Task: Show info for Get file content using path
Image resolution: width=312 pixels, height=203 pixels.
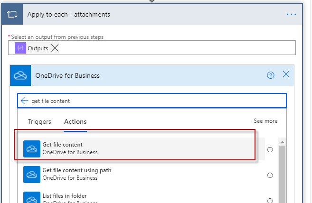Action: [x=270, y=175]
